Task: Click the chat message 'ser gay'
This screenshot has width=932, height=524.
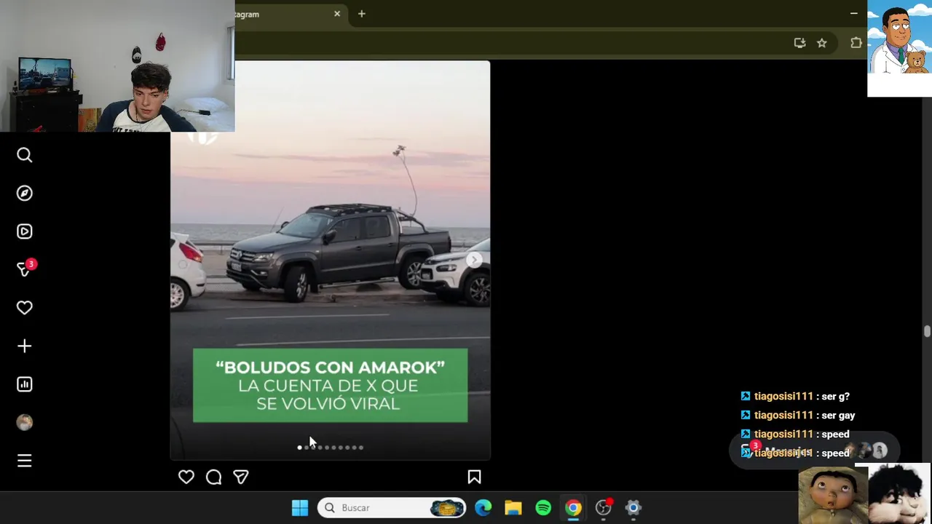Action: point(839,416)
